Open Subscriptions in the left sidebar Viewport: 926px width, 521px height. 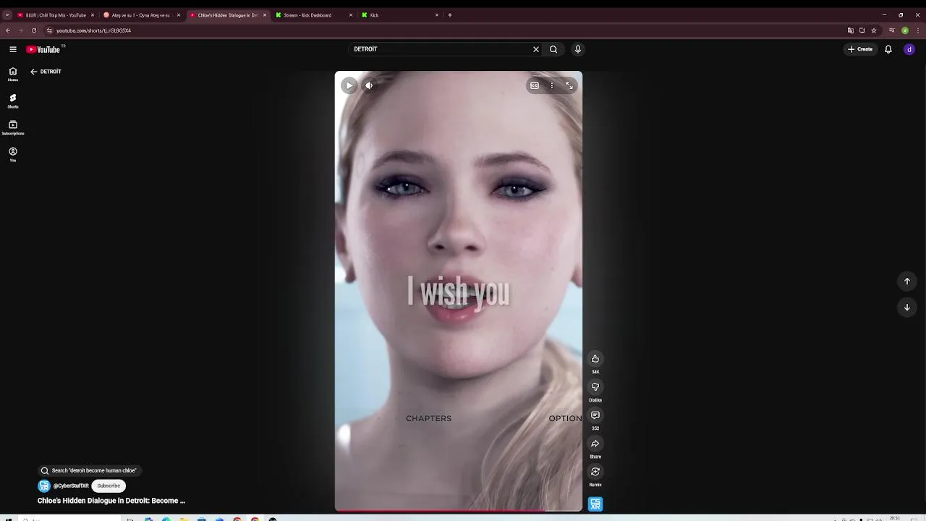point(13,128)
